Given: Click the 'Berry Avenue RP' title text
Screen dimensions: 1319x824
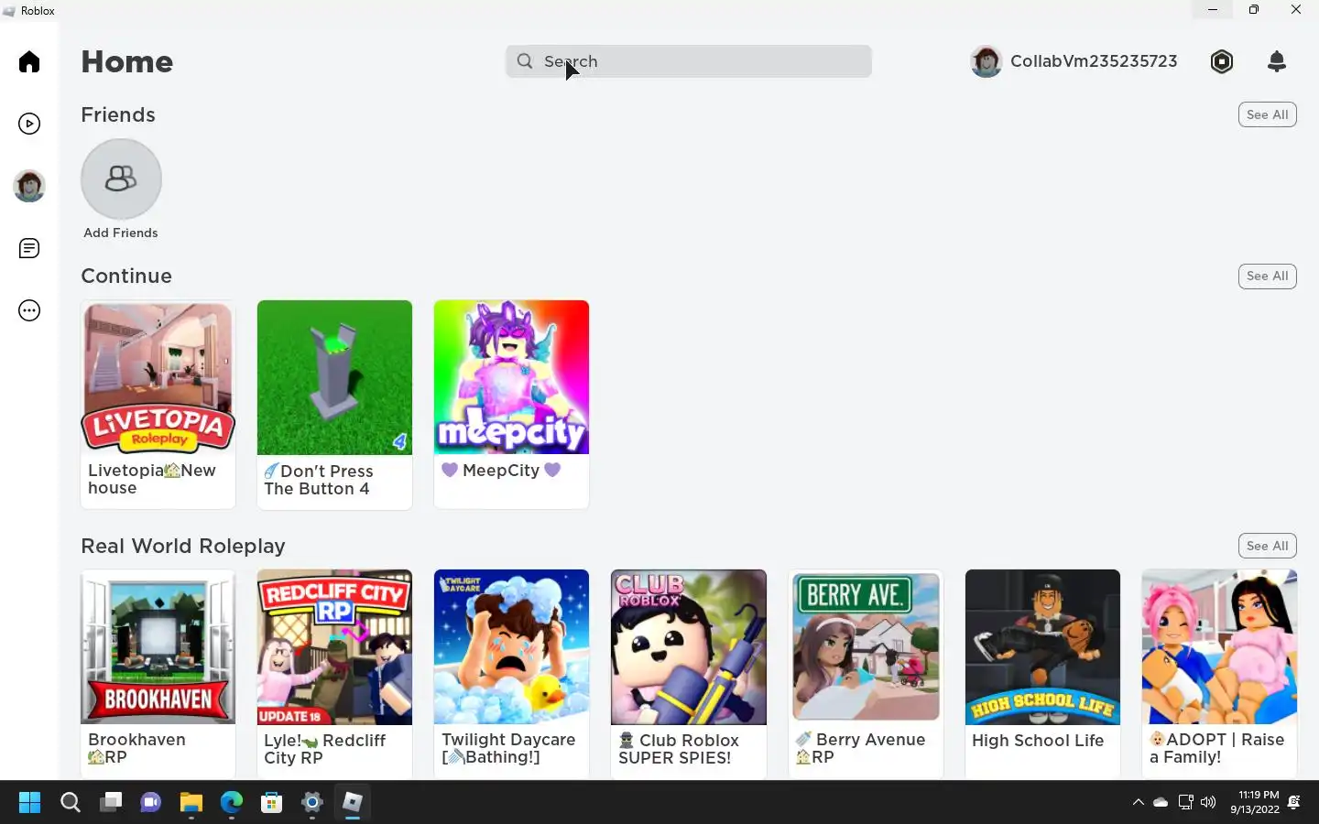Looking at the screenshot, I should (860, 748).
